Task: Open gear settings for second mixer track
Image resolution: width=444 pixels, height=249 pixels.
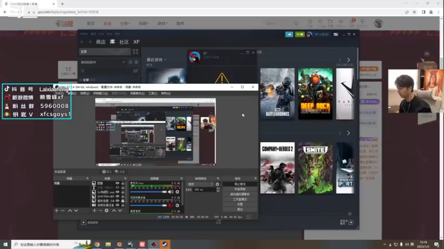Action: [x=177, y=205]
